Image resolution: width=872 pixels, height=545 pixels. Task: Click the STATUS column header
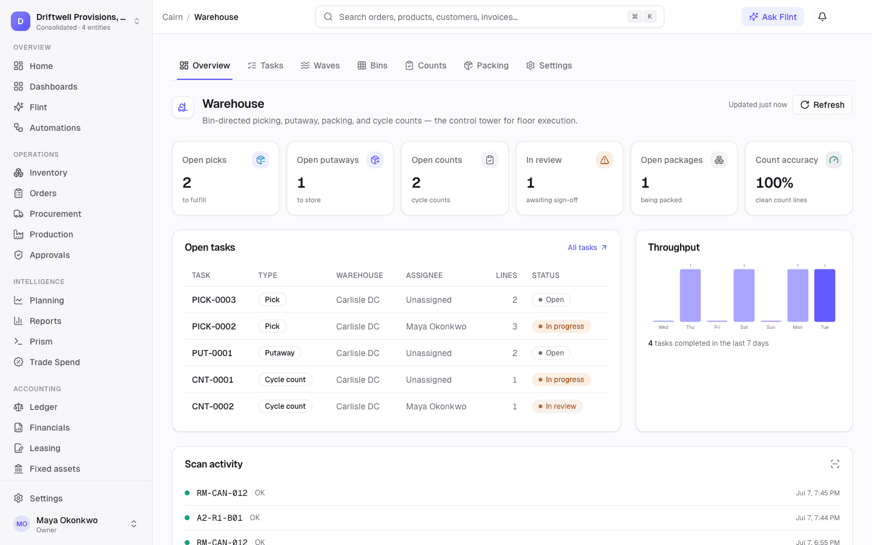[x=546, y=276]
